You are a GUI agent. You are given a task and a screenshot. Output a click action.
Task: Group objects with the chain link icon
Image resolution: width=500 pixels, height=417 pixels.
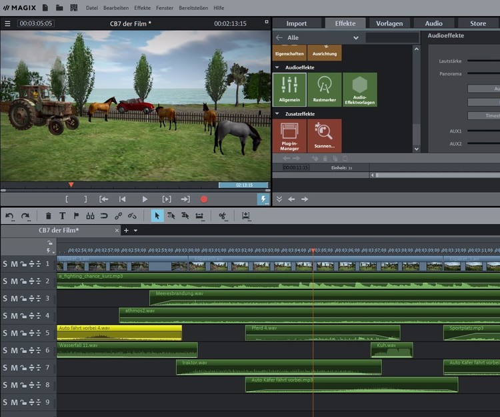coord(118,216)
